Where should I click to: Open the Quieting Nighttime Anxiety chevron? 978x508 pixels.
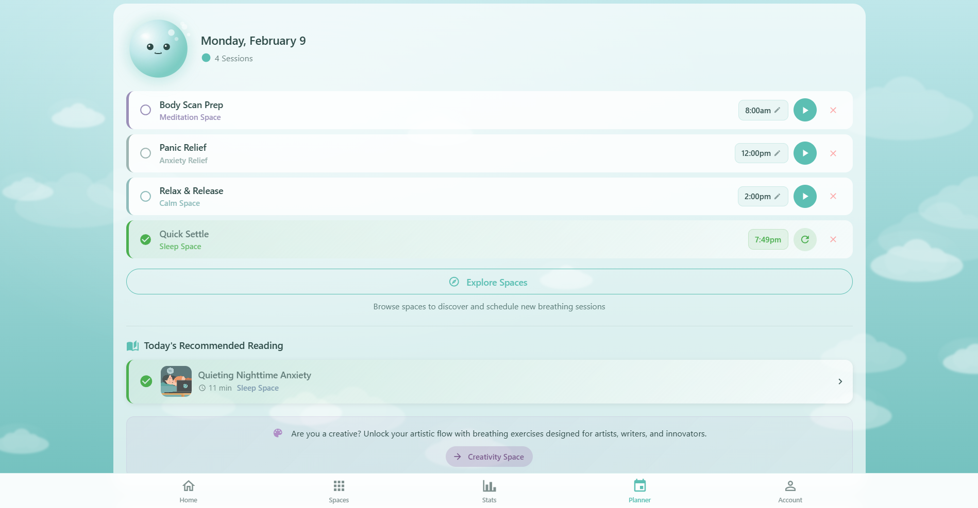coord(840,381)
